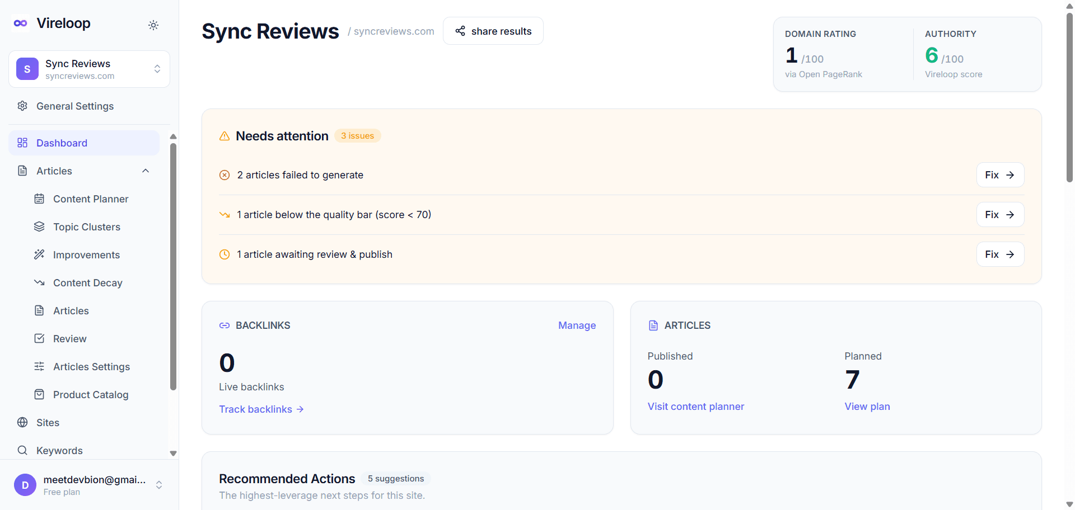Screen dimensions: 1075x510
Task: Click the Keywords search icon
Action: [x=22, y=450]
